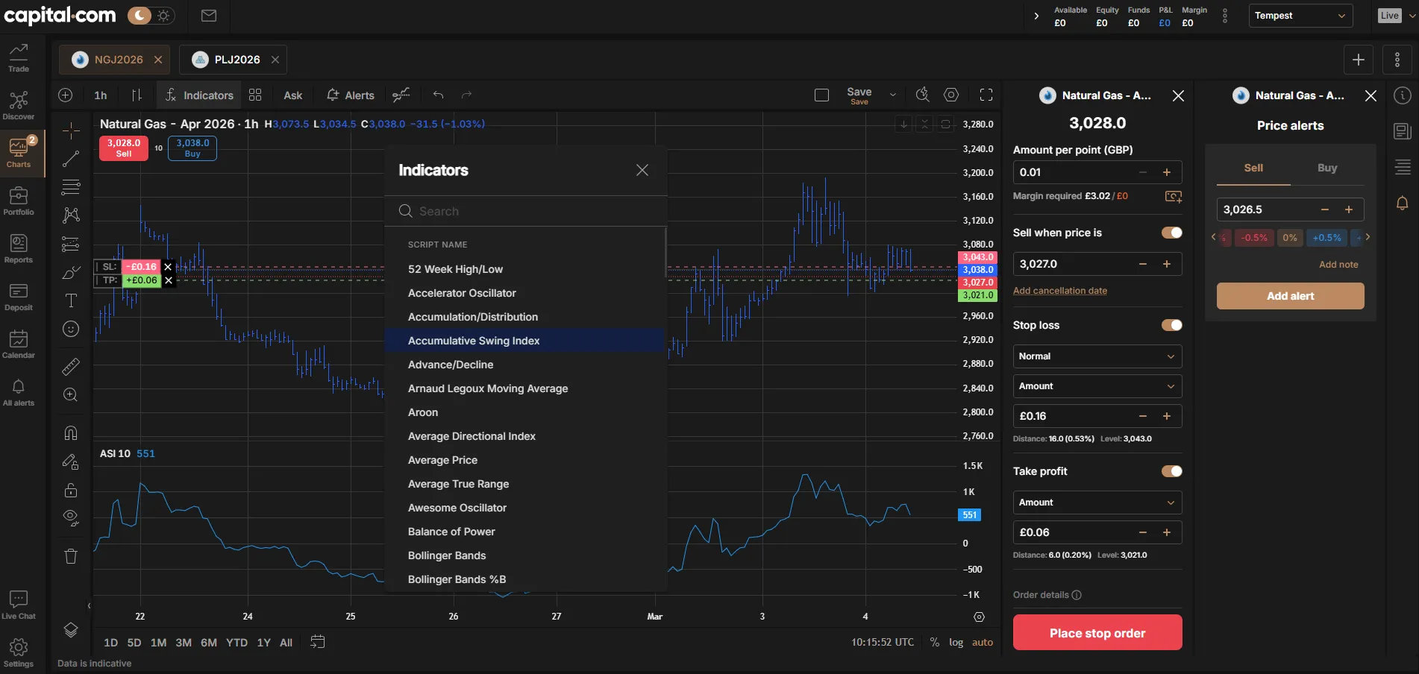Screen dimensions: 1419x674
Task: Select the ruler measure tool
Action: click(71, 366)
